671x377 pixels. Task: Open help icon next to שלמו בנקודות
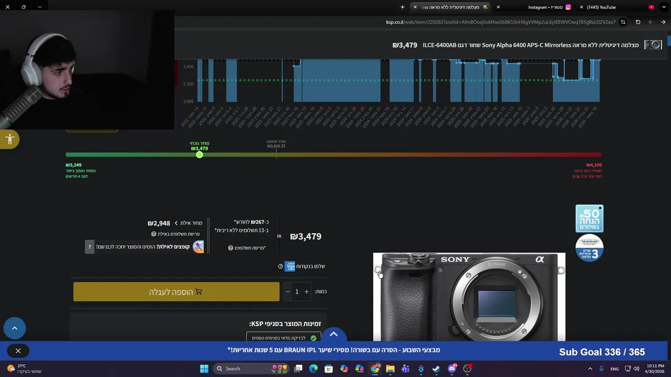[x=280, y=267]
